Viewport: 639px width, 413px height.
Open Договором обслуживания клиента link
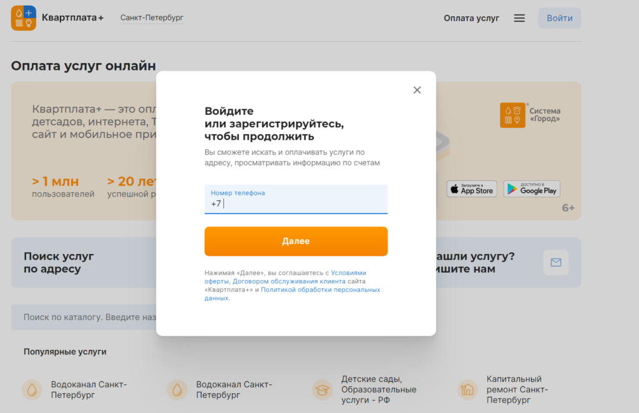pyautogui.click(x=289, y=281)
